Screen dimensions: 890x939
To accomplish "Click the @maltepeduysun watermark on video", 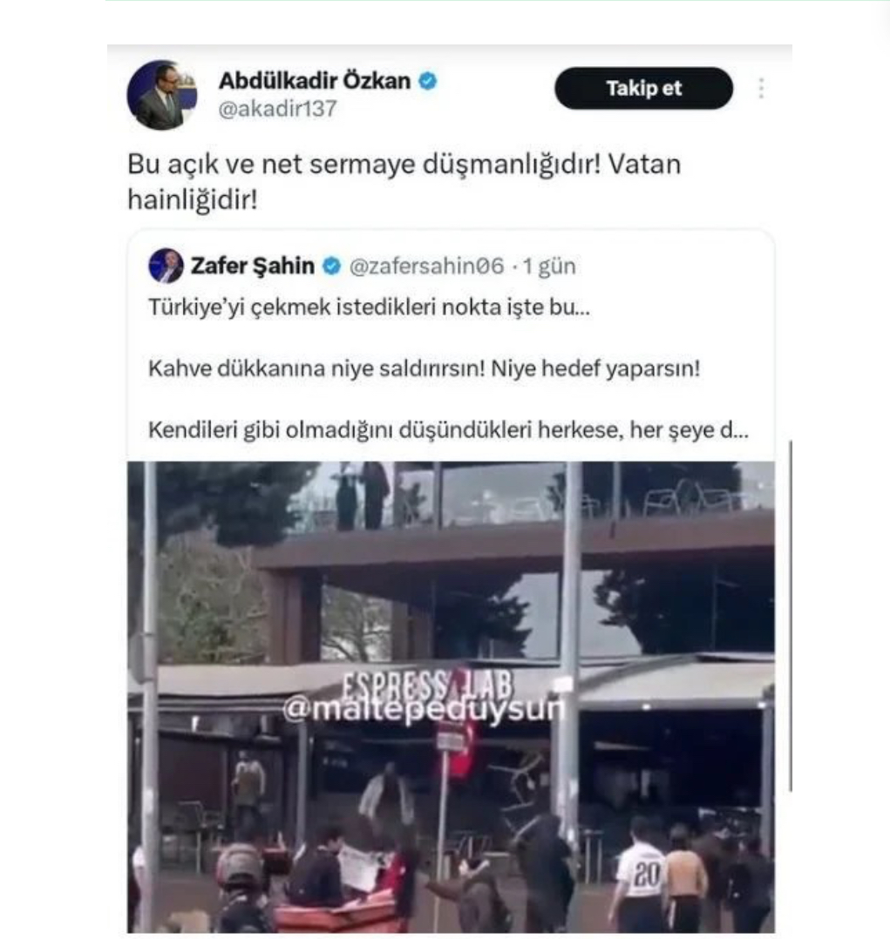I will point(424,710).
